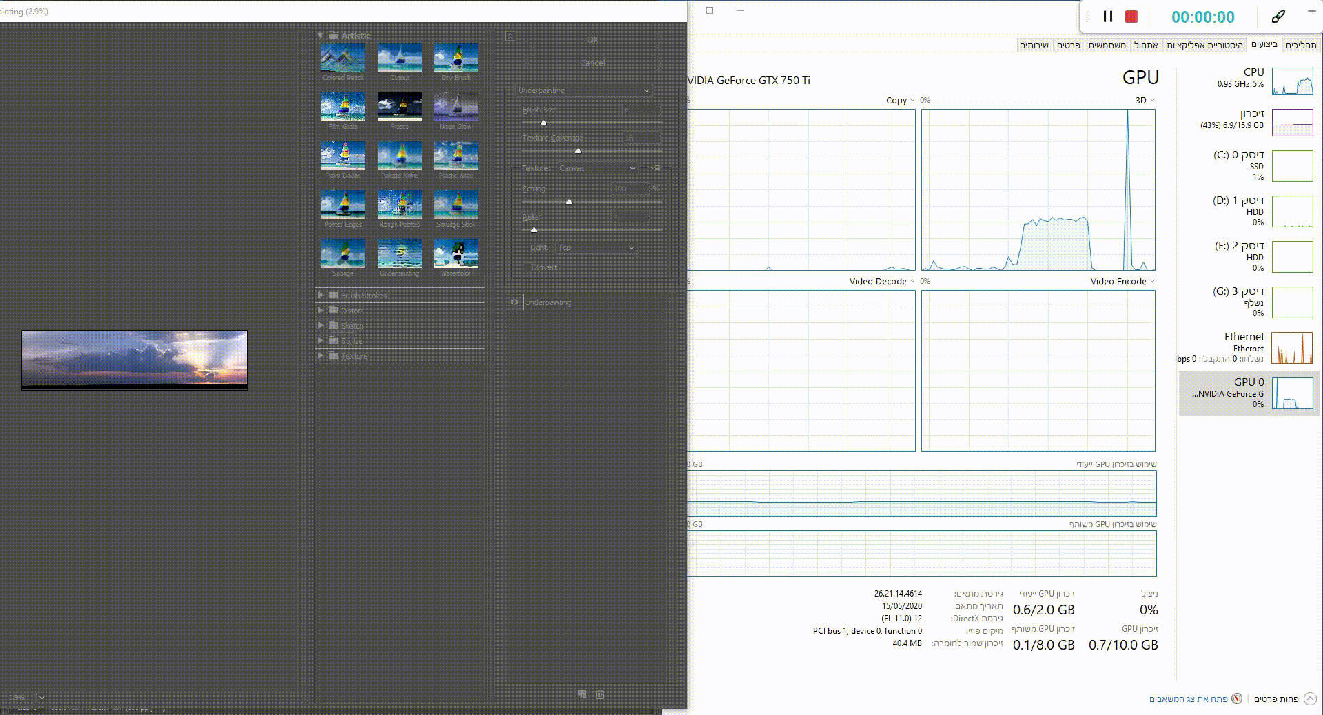Click the Brush Size slider handle
This screenshot has width=1323, height=715.
tap(544, 123)
